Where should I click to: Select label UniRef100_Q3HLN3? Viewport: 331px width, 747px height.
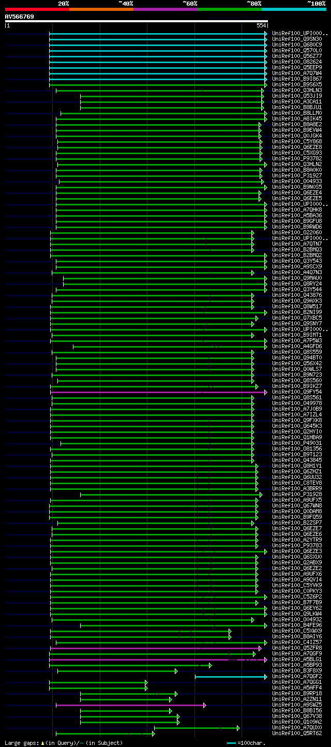pyautogui.click(x=297, y=90)
